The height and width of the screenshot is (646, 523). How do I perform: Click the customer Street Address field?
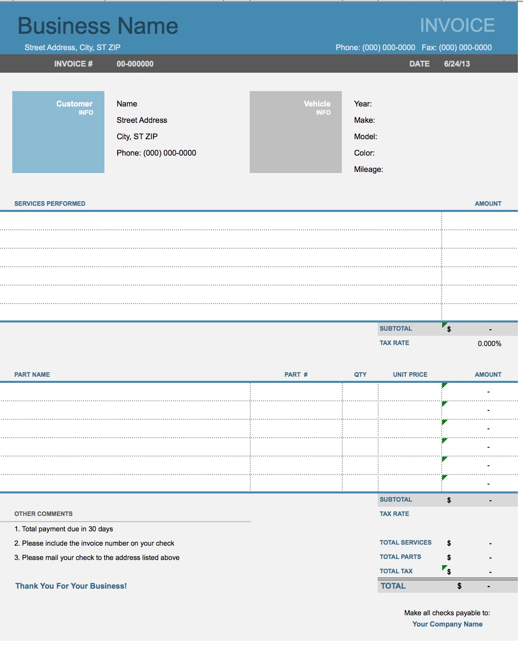click(142, 120)
